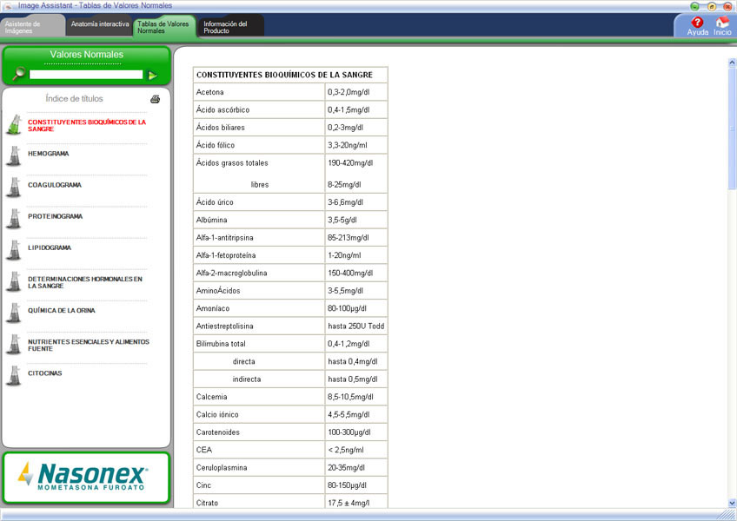
Task: Click the green arrow search go button
Action: 152,76
